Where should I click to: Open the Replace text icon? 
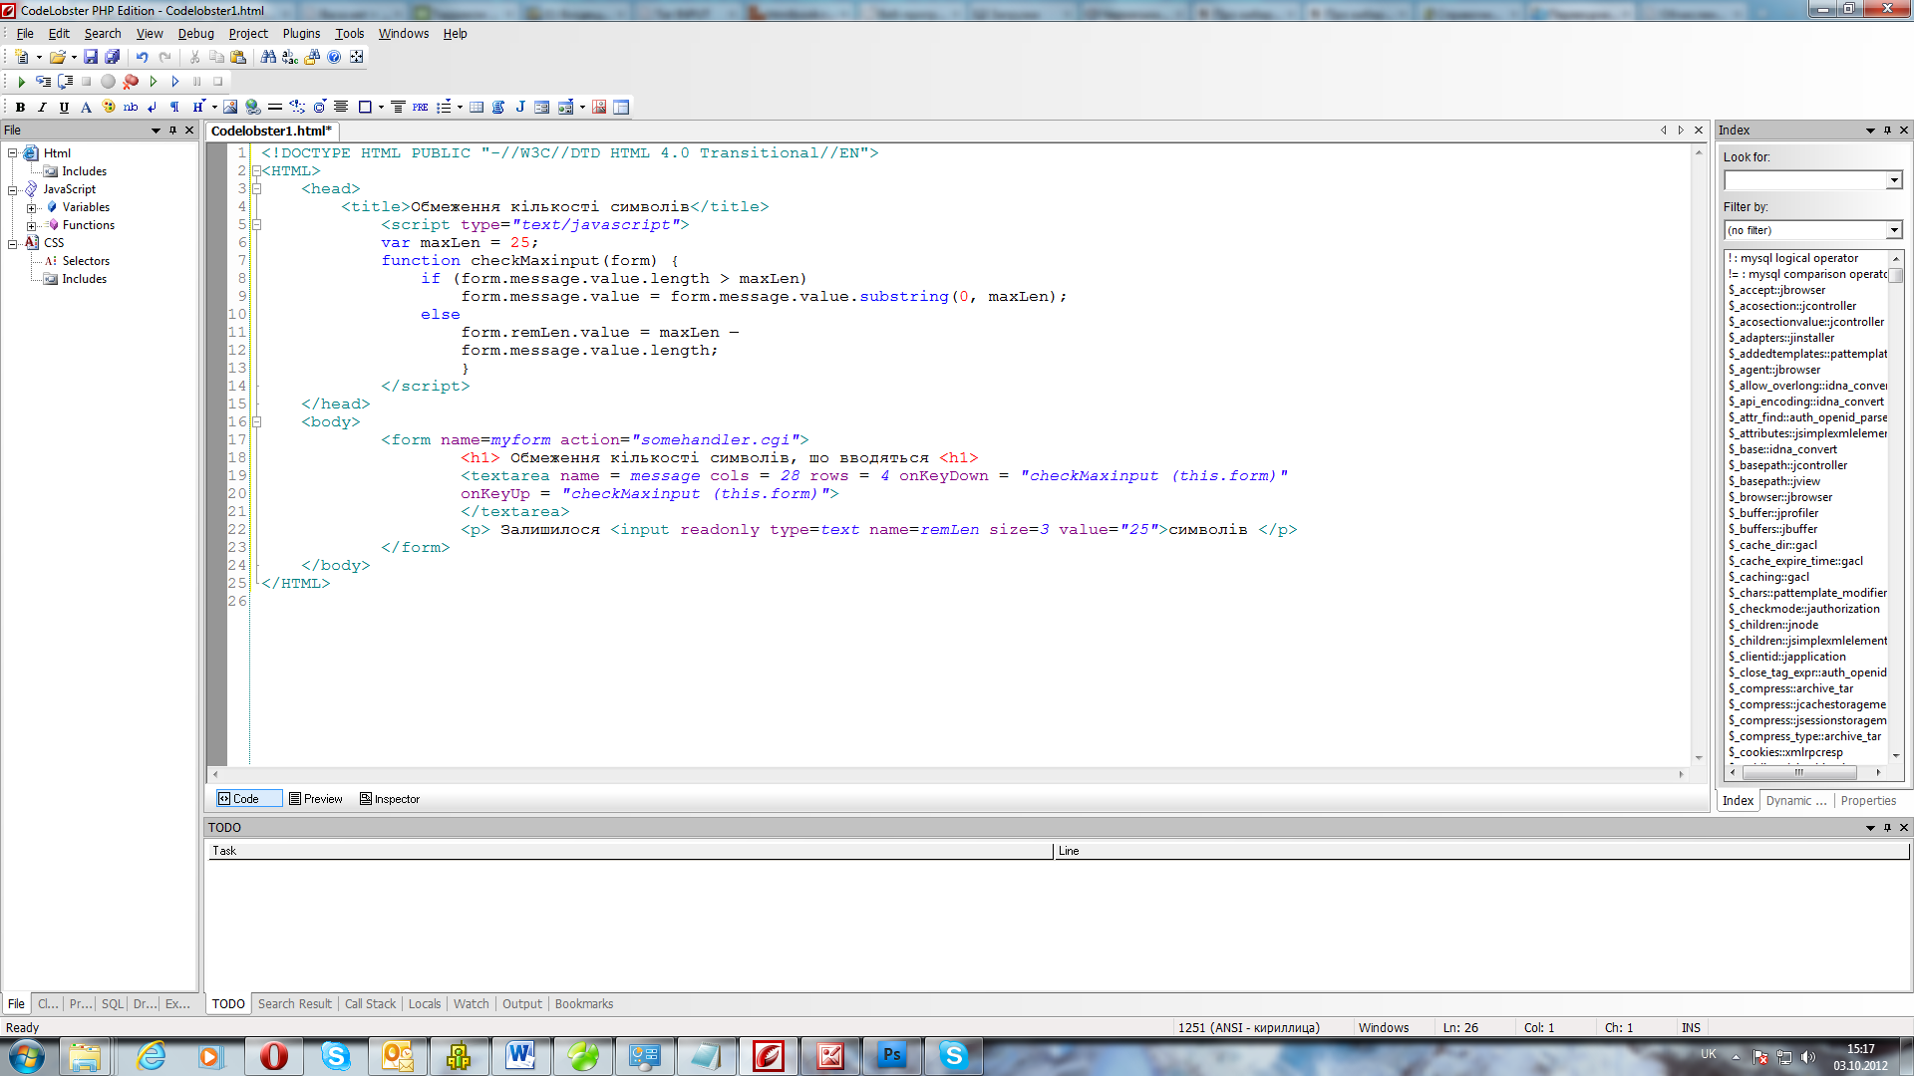(x=290, y=57)
